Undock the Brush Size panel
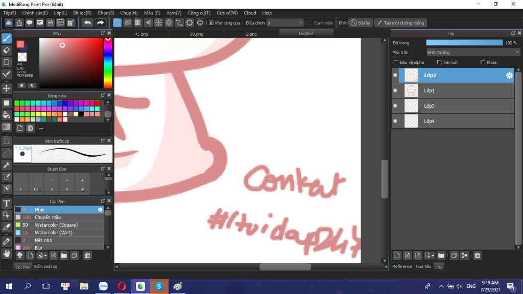This screenshot has height=294, width=523. pos(103,169)
